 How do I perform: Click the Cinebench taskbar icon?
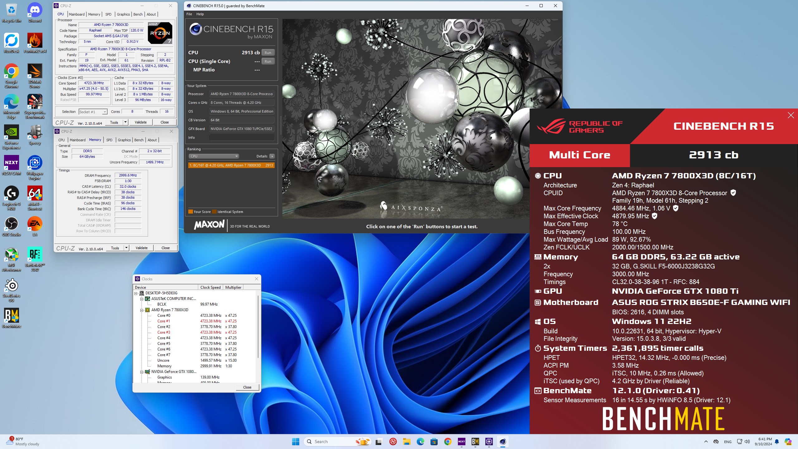pyautogui.click(x=502, y=442)
